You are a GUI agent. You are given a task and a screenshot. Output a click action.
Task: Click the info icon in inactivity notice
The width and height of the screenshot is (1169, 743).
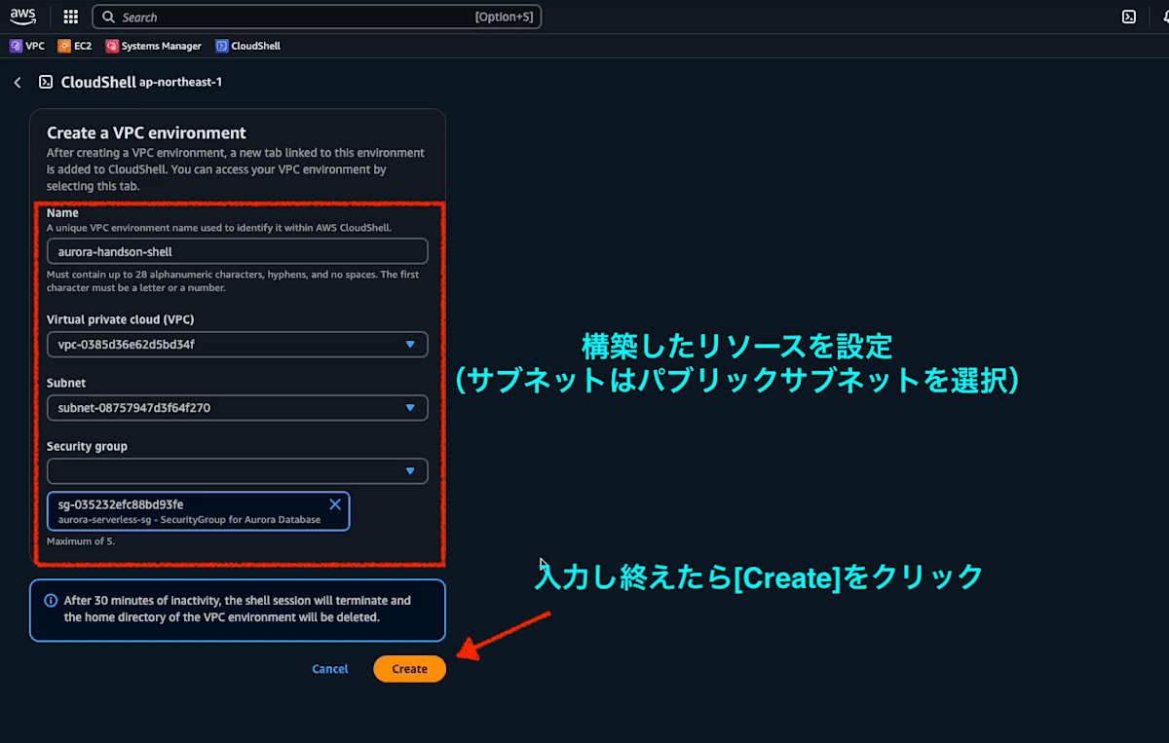click(51, 601)
